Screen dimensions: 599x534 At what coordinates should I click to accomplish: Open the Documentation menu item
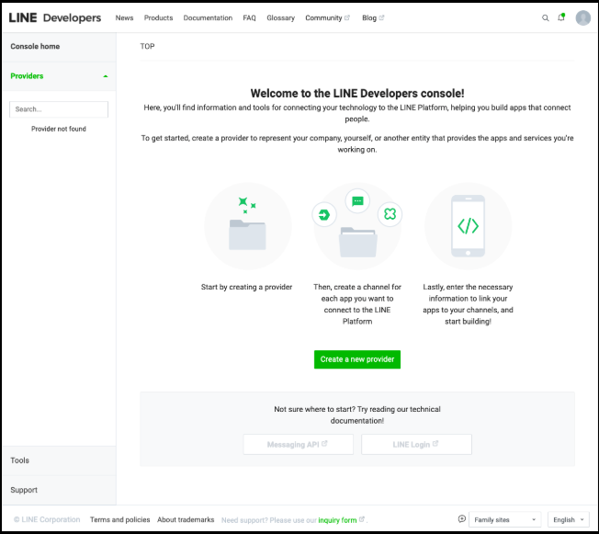point(208,17)
